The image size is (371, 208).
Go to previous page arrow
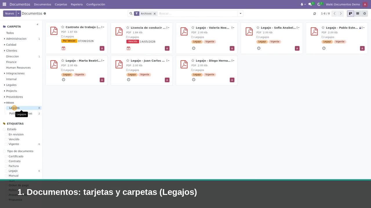pyautogui.click(x=334, y=14)
